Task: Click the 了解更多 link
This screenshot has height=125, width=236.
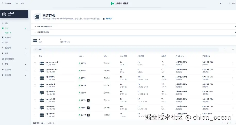Action: tap(108, 19)
